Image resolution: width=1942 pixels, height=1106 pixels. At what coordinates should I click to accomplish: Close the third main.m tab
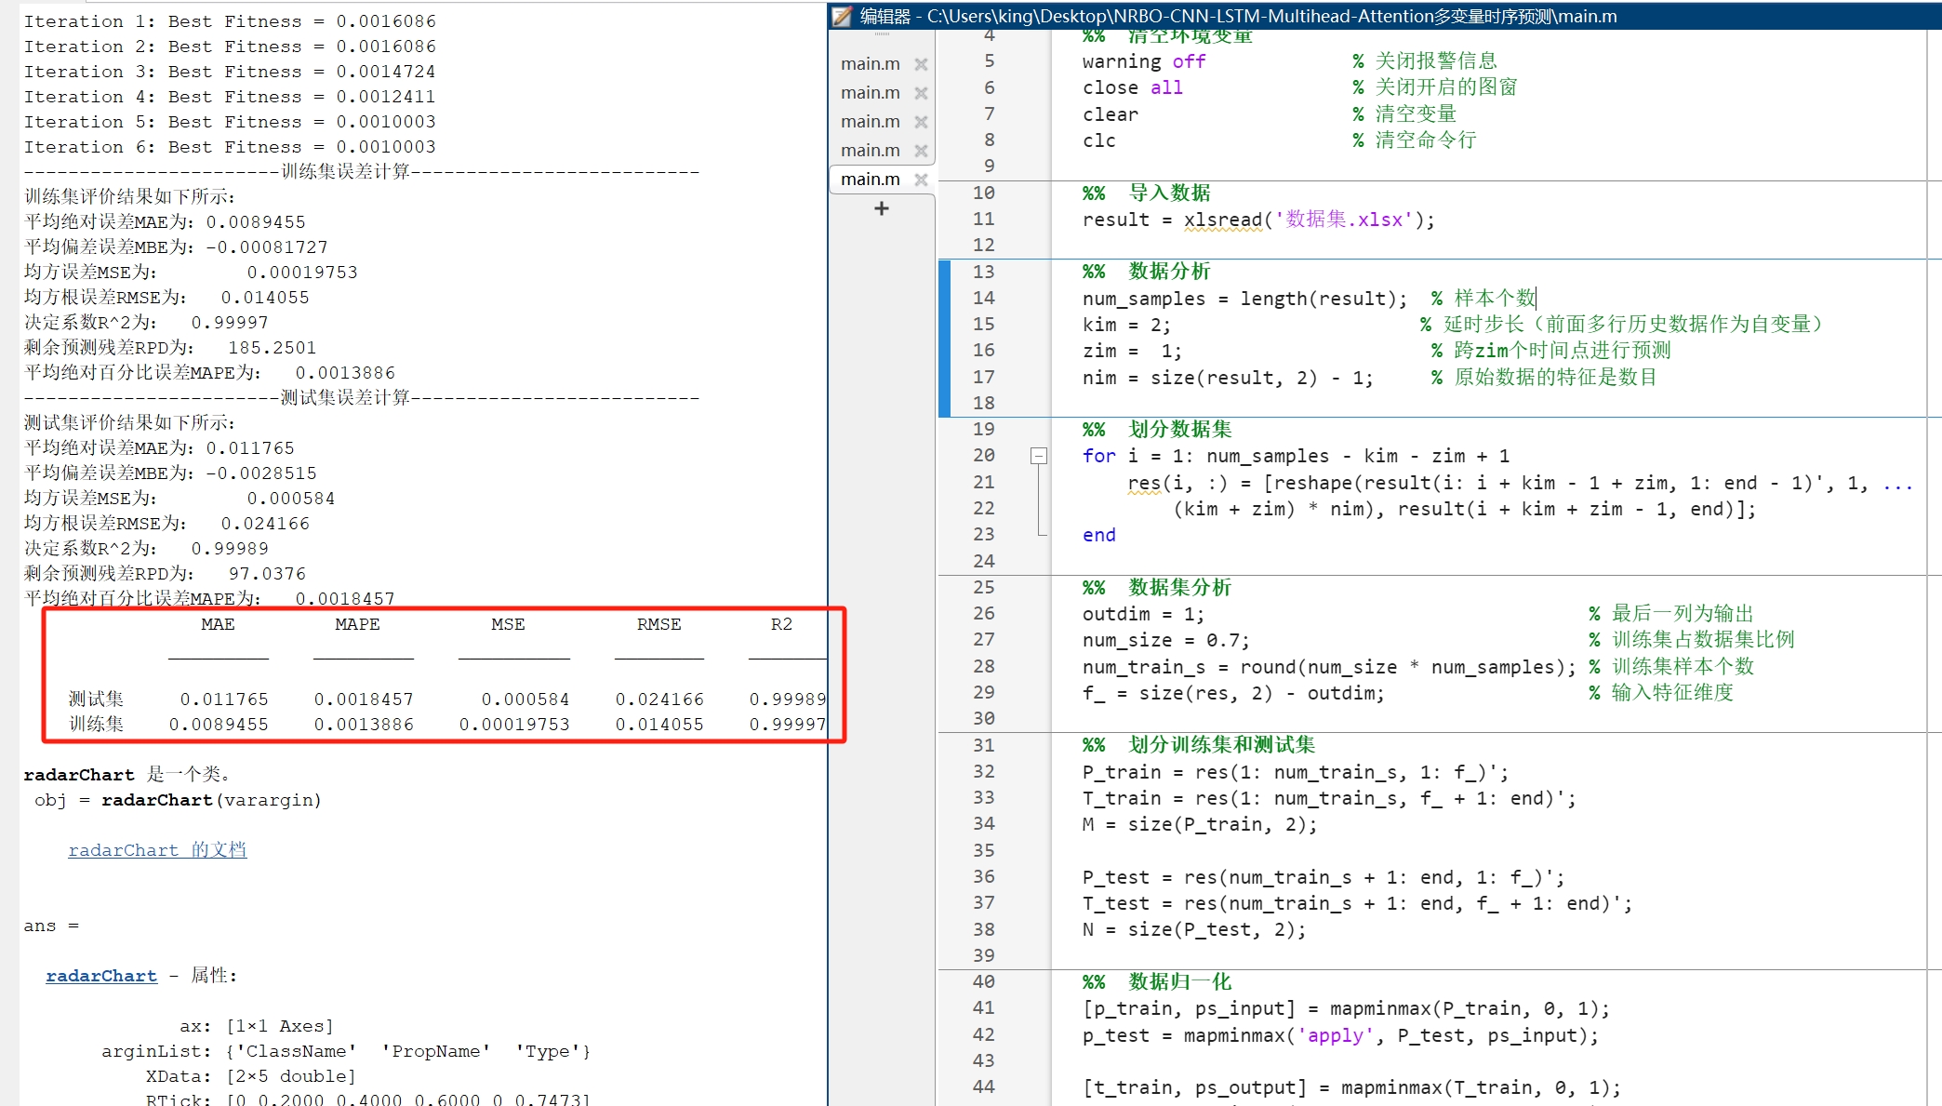tap(921, 122)
